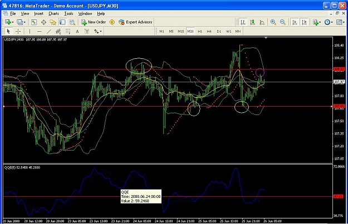Open the chart window system menu icon

tap(6, 13)
